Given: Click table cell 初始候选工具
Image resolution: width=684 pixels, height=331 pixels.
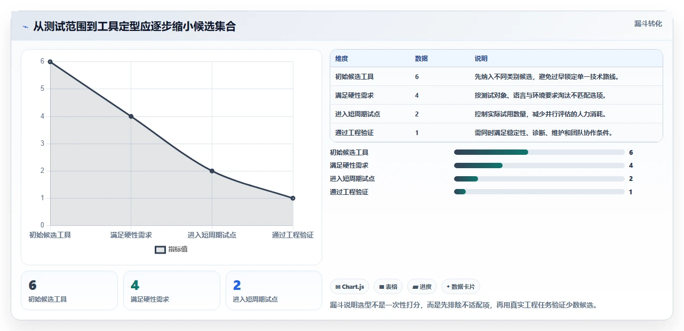Looking at the screenshot, I should tap(354, 77).
